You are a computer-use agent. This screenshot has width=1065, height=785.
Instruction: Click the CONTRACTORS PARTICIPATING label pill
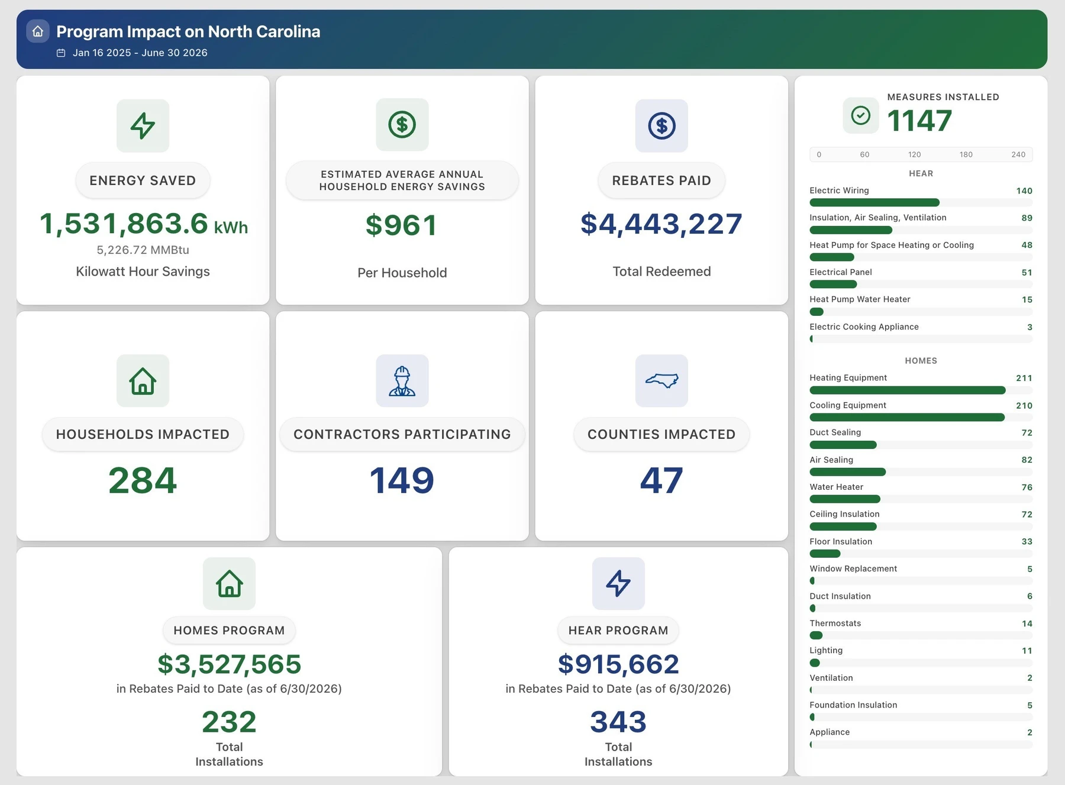click(x=402, y=434)
